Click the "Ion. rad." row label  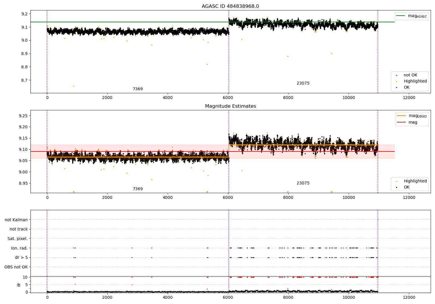(19, 248)
